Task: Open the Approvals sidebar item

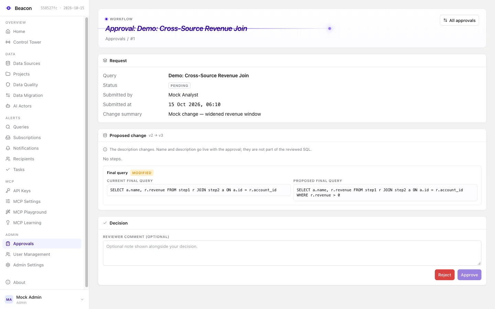Action: pos(42,243)
